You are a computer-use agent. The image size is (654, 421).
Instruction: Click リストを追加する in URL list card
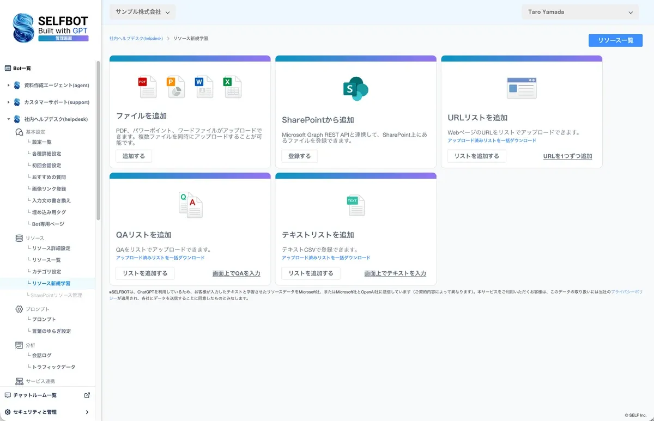tap(476, 156)
